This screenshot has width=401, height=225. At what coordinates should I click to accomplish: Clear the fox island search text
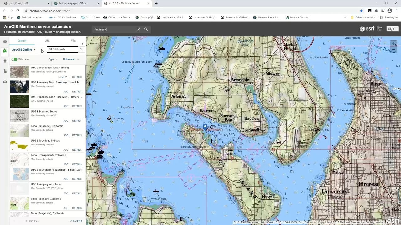coord(139,29)
